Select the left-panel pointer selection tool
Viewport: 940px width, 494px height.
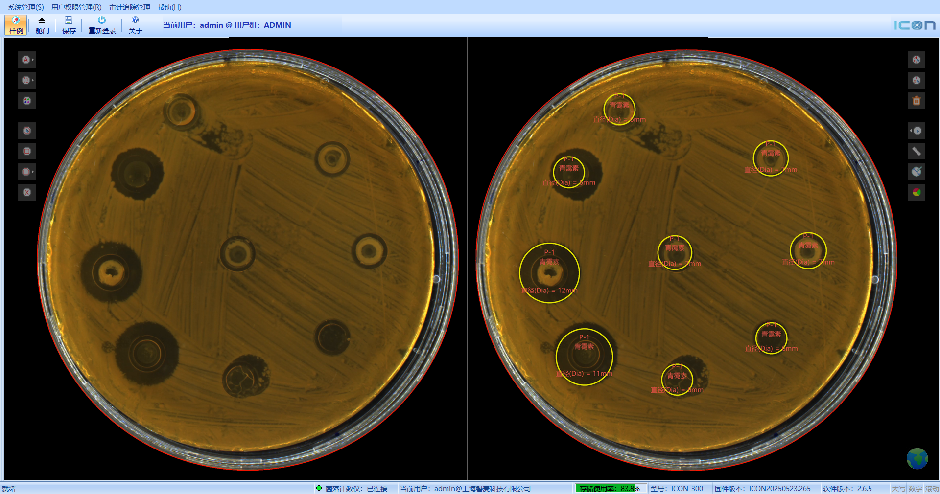click(27, 131)
